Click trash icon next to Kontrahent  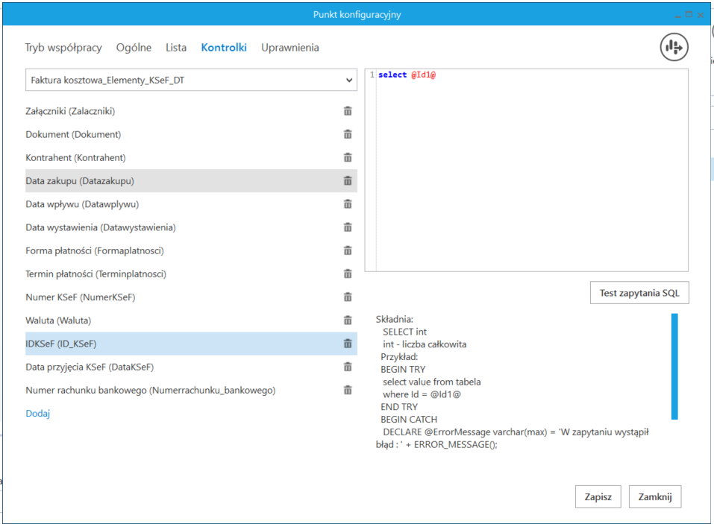coord(347,157)
